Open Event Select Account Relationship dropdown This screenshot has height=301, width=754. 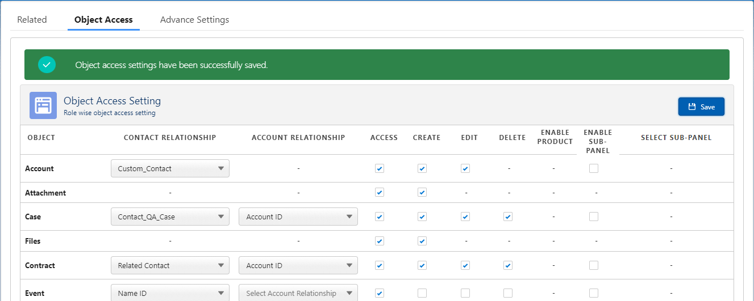298,293
